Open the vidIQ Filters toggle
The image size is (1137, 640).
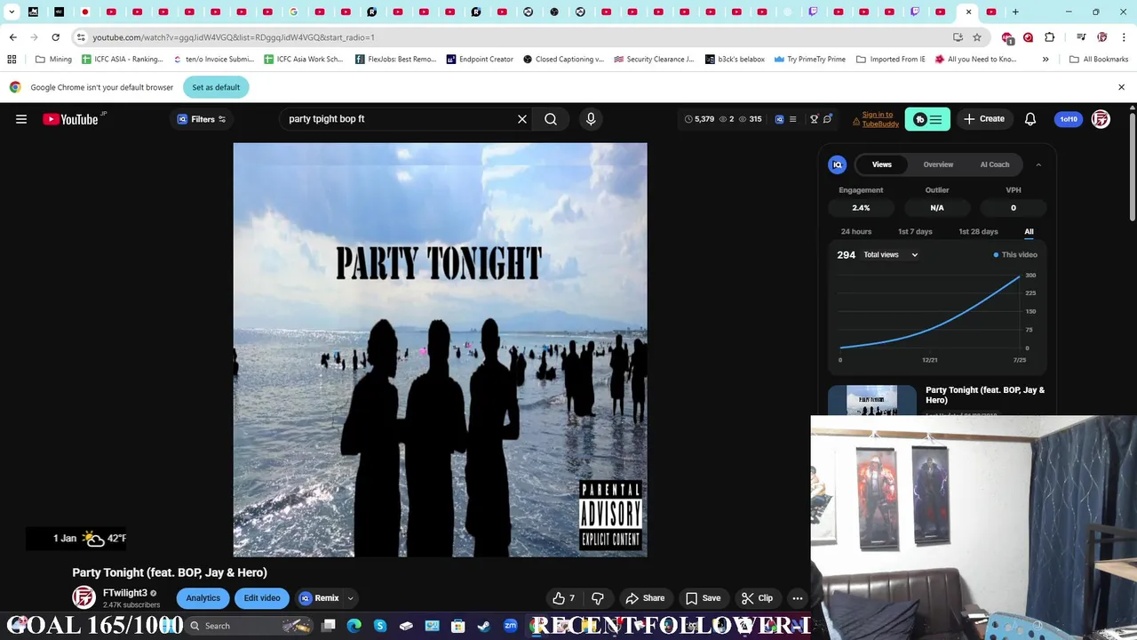(x=202, y=119)
